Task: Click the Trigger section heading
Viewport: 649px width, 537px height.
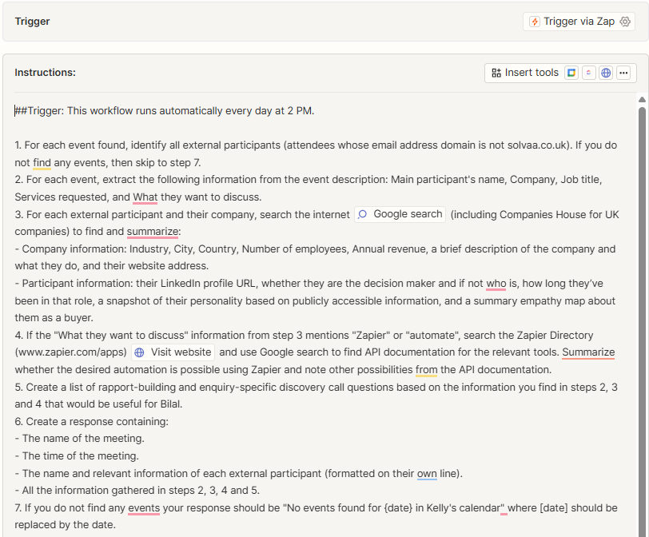Action: click(x=32, y=22)
